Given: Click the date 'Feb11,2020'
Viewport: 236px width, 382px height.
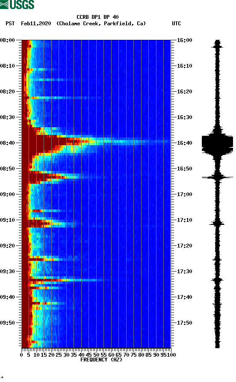Looking at the screenshot, I should coord(36,24).
